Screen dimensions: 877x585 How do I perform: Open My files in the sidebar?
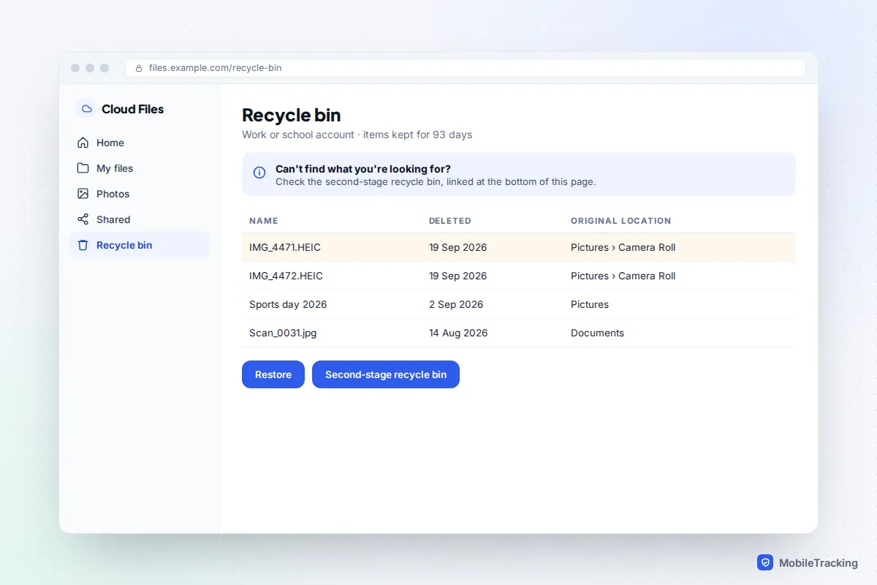[x=139, y=168]
